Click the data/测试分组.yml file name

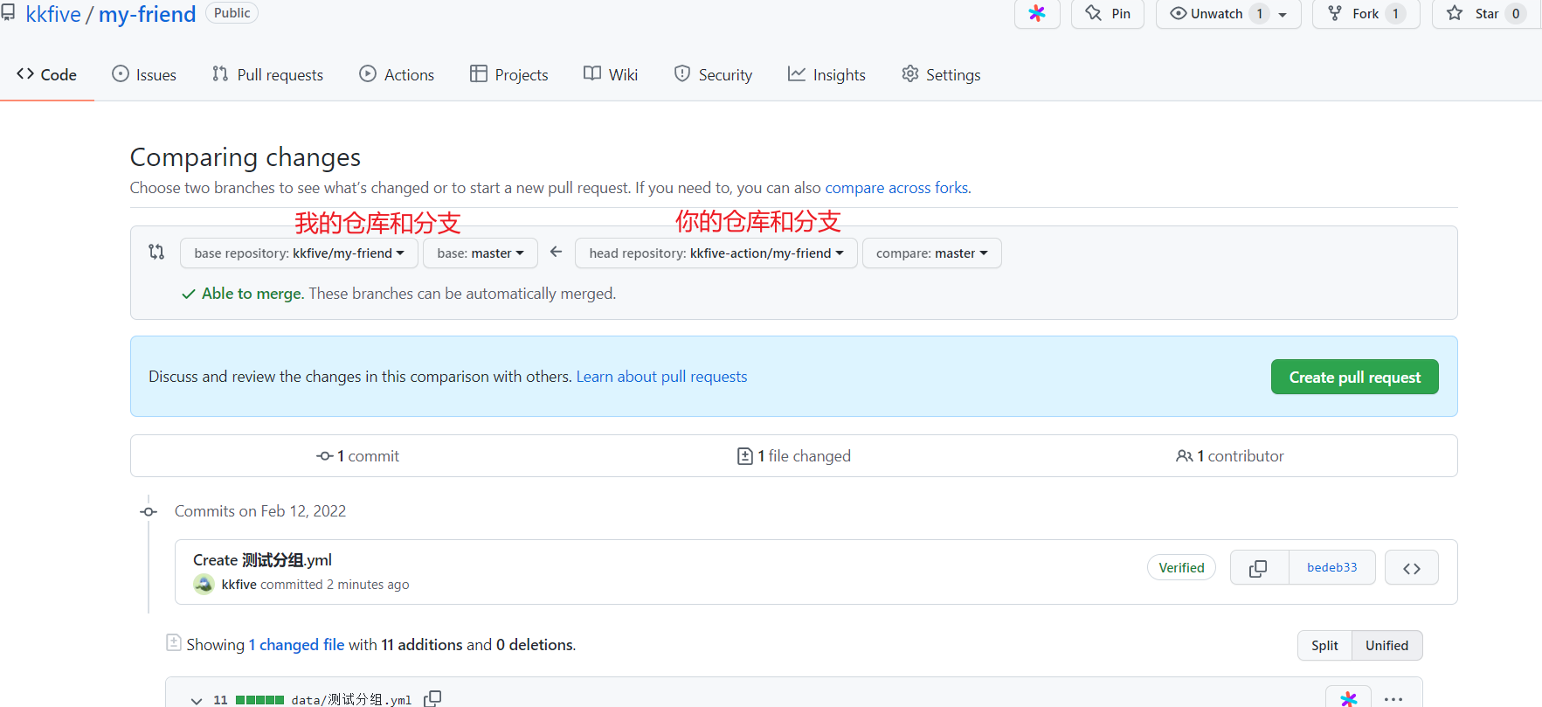click(x=351, y=700)
